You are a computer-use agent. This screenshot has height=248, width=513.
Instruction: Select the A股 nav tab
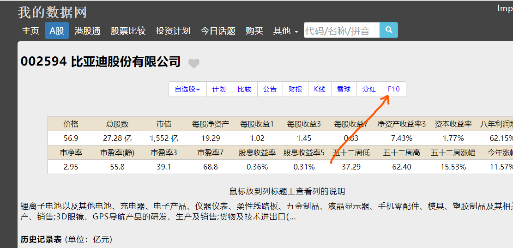(57, 31)
